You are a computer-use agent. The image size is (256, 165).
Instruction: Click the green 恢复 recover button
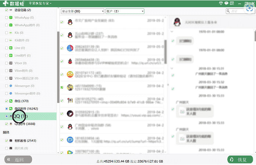(240, 159)
